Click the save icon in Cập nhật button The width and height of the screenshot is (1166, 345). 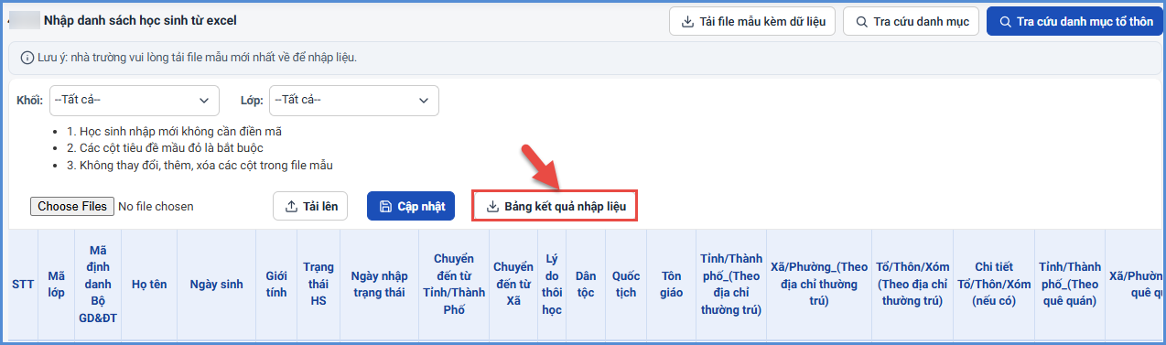385,206
